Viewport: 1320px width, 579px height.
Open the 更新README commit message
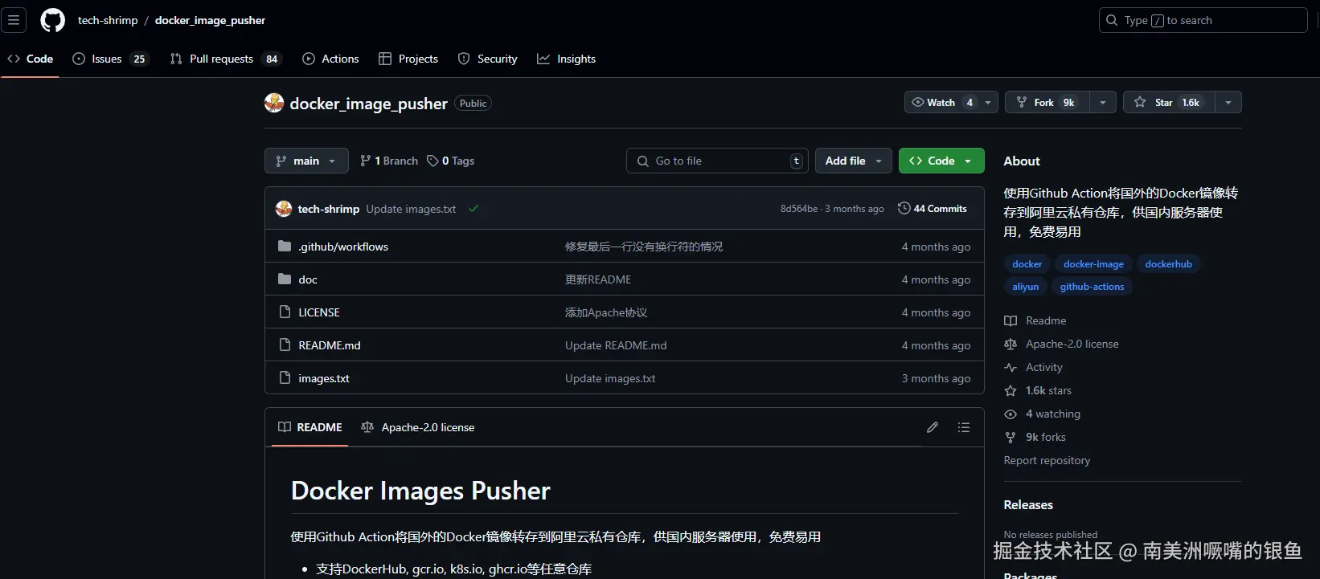tap(598, 279)
